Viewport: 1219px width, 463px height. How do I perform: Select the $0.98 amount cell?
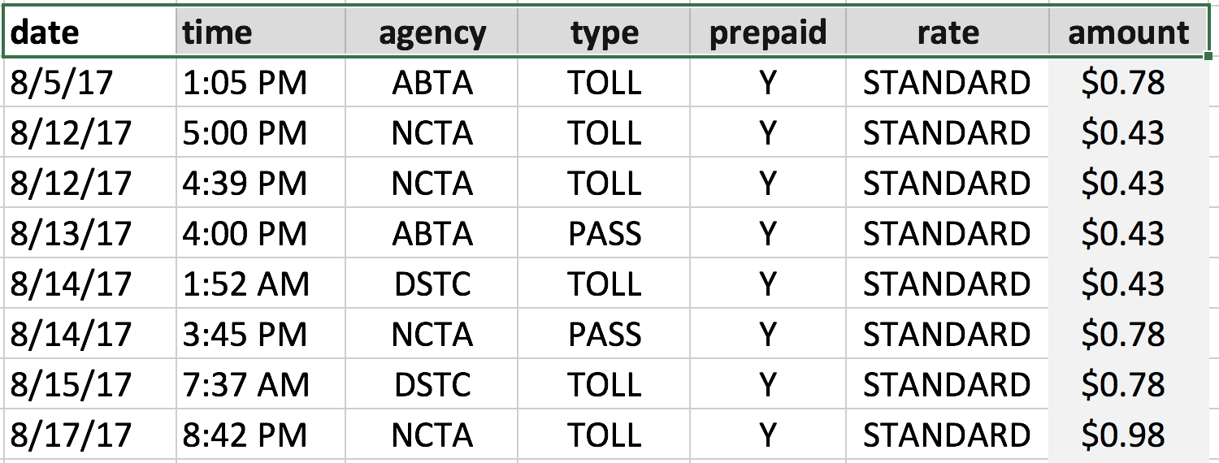tap(1128, 435)
